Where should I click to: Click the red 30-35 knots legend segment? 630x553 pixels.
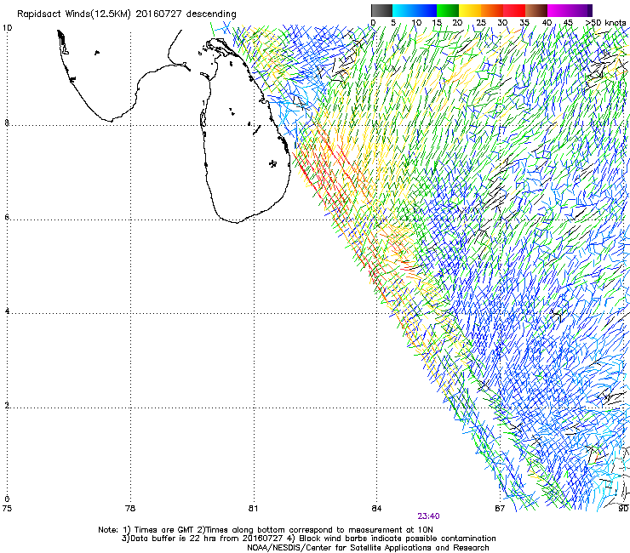point(514,10)
